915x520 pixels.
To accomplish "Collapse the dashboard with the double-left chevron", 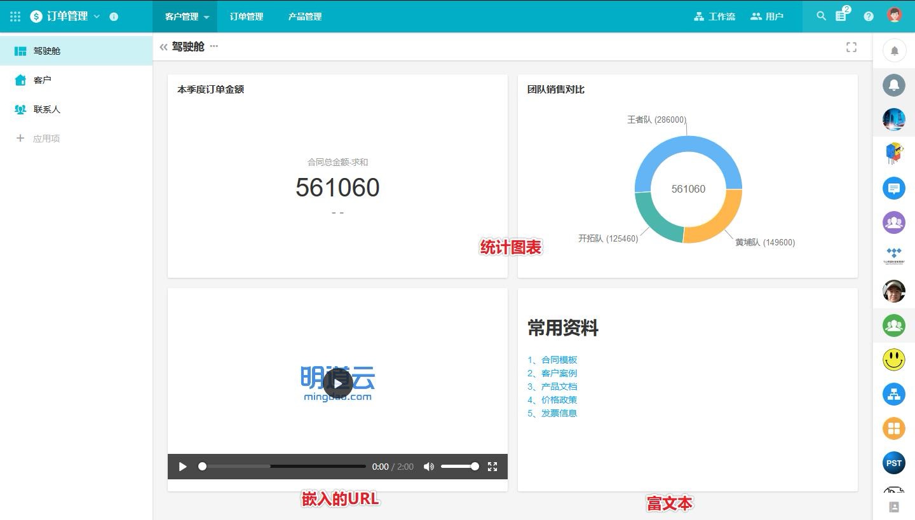I will 163,46.
